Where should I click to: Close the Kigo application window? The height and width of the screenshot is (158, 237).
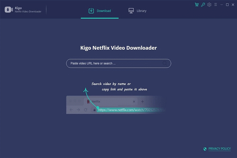tap(233, 5)
